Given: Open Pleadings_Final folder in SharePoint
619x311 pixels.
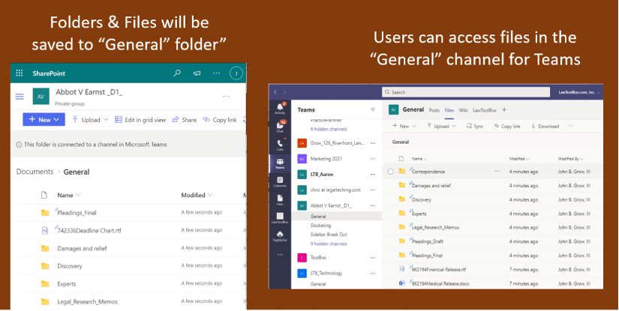Looking at the screenshot, I should point(77,213).
